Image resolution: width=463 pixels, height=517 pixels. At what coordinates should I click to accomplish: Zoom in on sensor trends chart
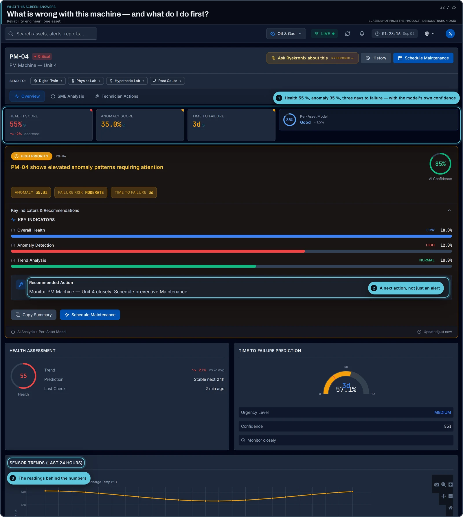pos(450,485)
